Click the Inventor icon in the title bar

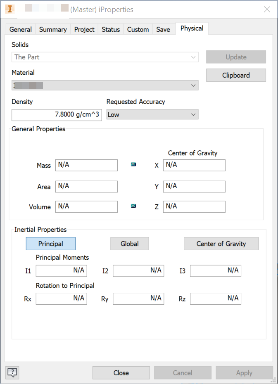click(10, 9)
